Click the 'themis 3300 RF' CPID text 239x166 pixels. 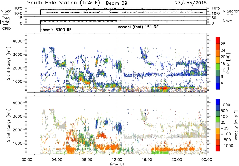[56, 30]
